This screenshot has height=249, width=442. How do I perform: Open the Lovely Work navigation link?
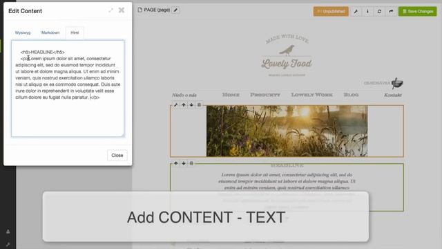(312, 95)
